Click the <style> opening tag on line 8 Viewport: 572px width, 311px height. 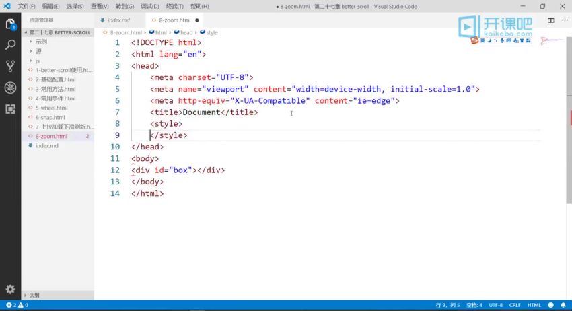166,124
